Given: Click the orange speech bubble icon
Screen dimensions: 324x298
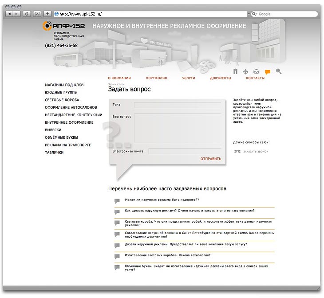Looking at the screenshot, I should [268, 72].
